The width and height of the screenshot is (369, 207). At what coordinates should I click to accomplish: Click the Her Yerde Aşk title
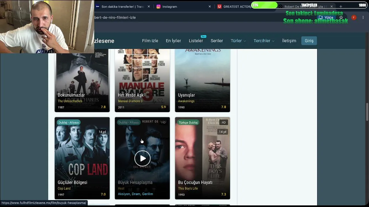point(131,95)
